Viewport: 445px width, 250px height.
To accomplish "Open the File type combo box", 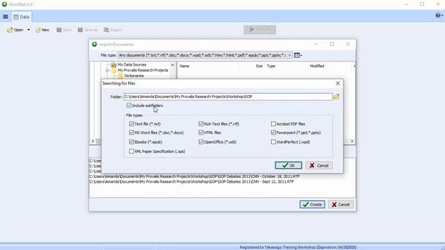I will pyautogui.click(x=205, y=56).
